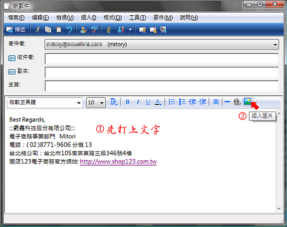Insert a horizontal line

[x=227, y=102]
